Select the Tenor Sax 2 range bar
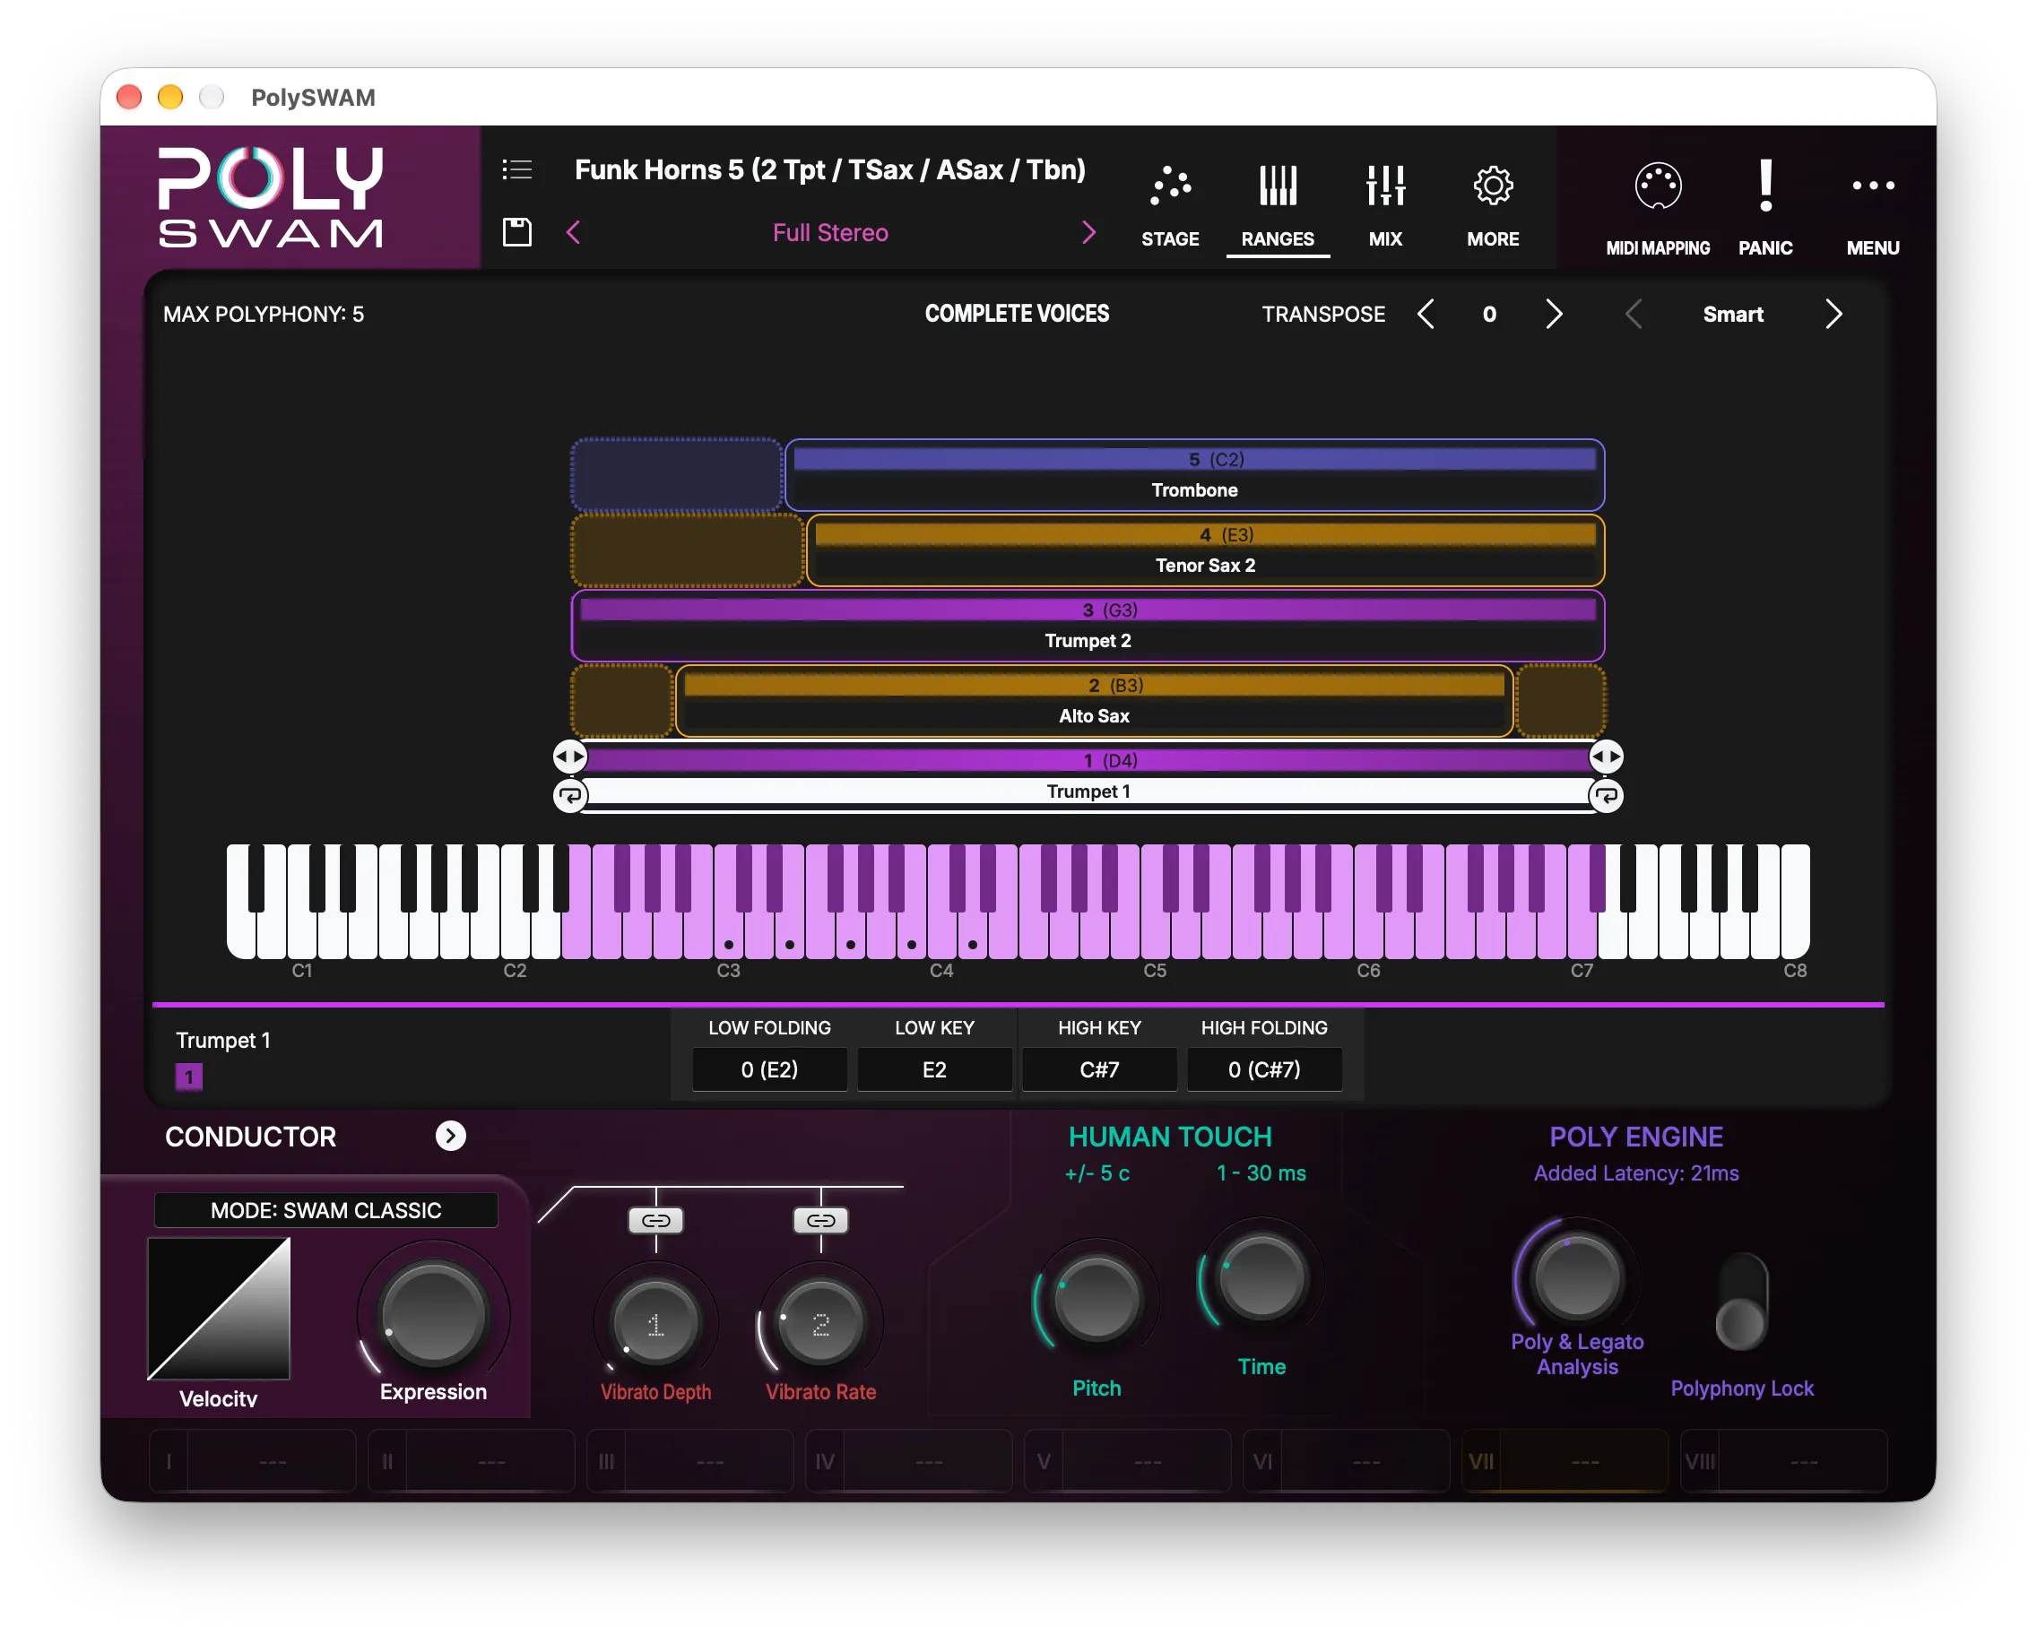 pyautogui.click(x=1206, y=549)
